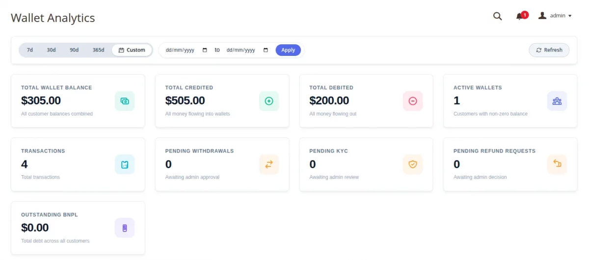Switch to the 365d range
Screen dimensions: 589x260
click(x=98, y=50)
